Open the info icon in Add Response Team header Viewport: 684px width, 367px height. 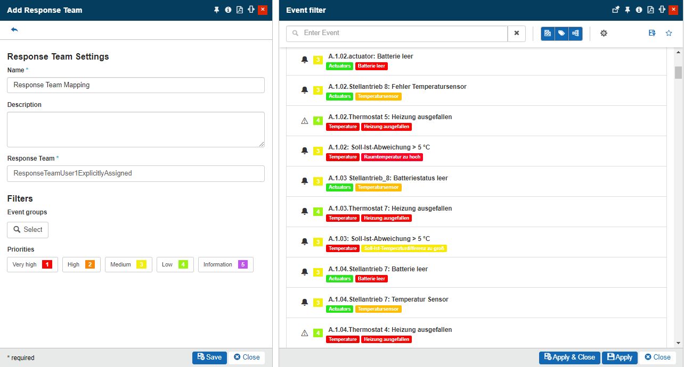[x=228, y=10]
